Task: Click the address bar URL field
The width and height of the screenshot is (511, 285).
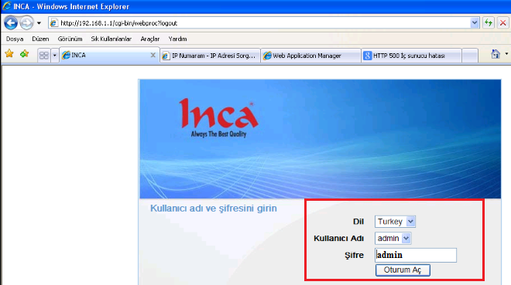Action: click(264, 23)
